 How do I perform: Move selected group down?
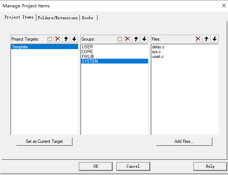[144, 39]
